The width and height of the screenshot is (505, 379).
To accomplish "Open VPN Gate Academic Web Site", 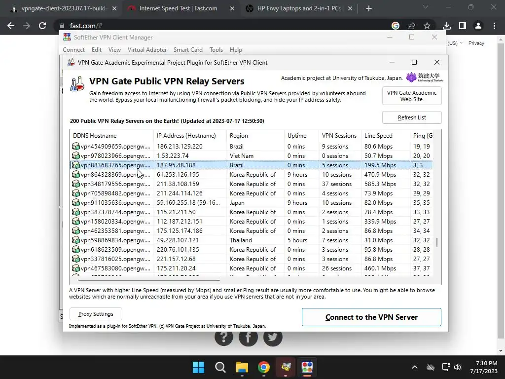I will point(412,96).
